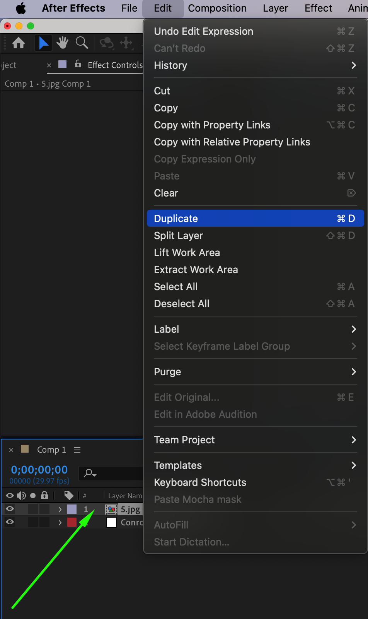The height and width of the screenshot is (619, 368).
Task: Expand the red-labeled layer properties
Action: click(x=60, y=523)
